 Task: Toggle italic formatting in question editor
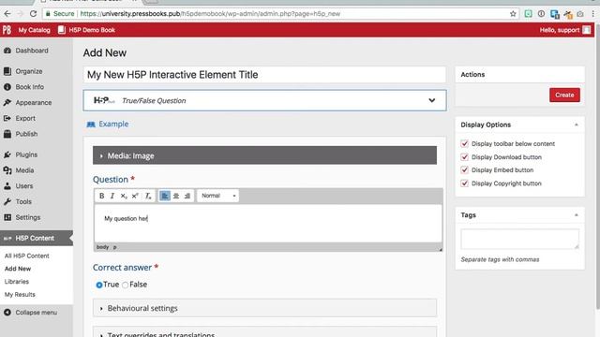point(112,196)
